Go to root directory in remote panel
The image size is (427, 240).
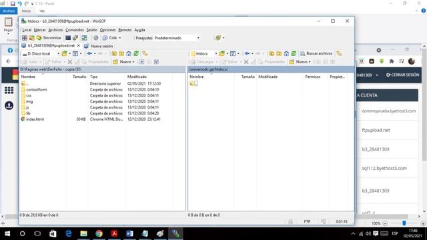point(279,53)
